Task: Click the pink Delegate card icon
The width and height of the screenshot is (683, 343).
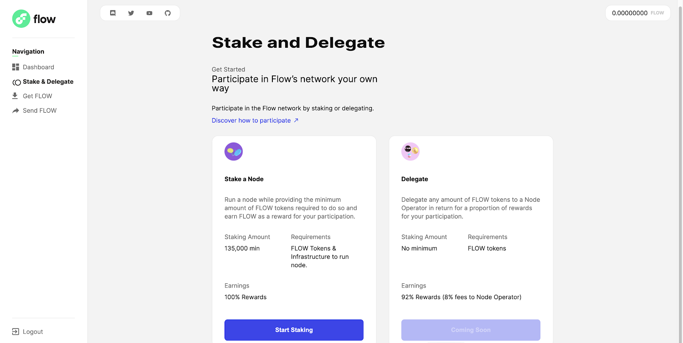Action: (x=410, y=151)
